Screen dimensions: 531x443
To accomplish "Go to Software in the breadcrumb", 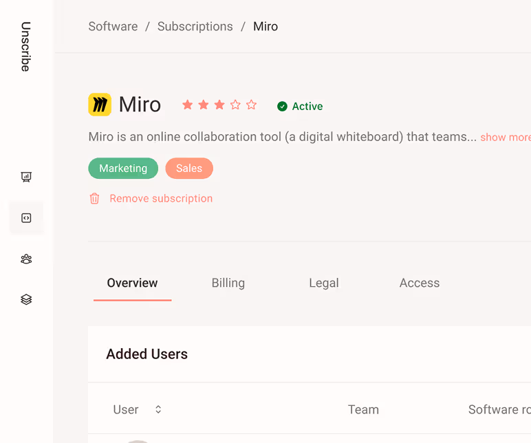I will coord(113,26).
